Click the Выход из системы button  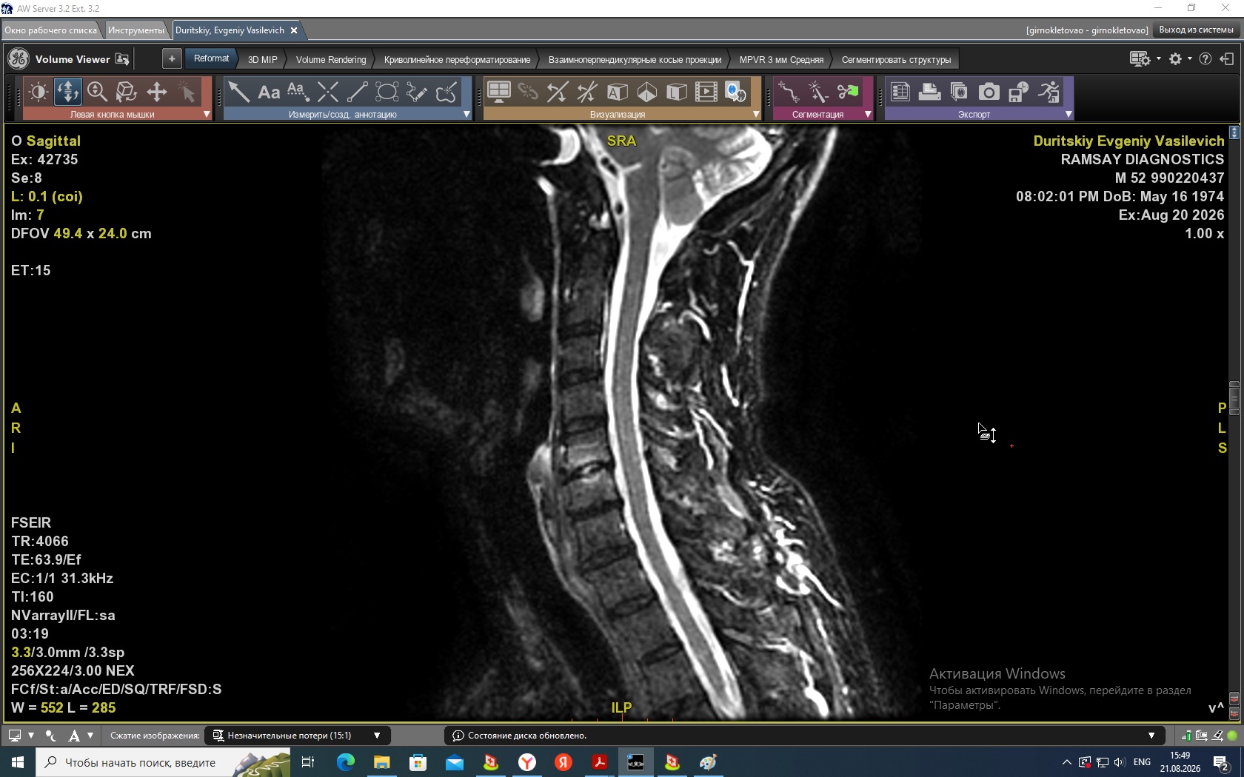tap(1196, 30)
